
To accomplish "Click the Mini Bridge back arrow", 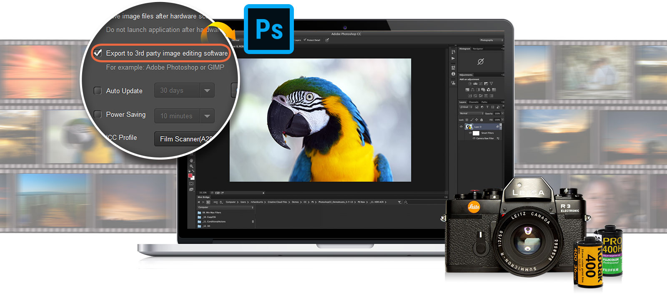I will [199, 202].
